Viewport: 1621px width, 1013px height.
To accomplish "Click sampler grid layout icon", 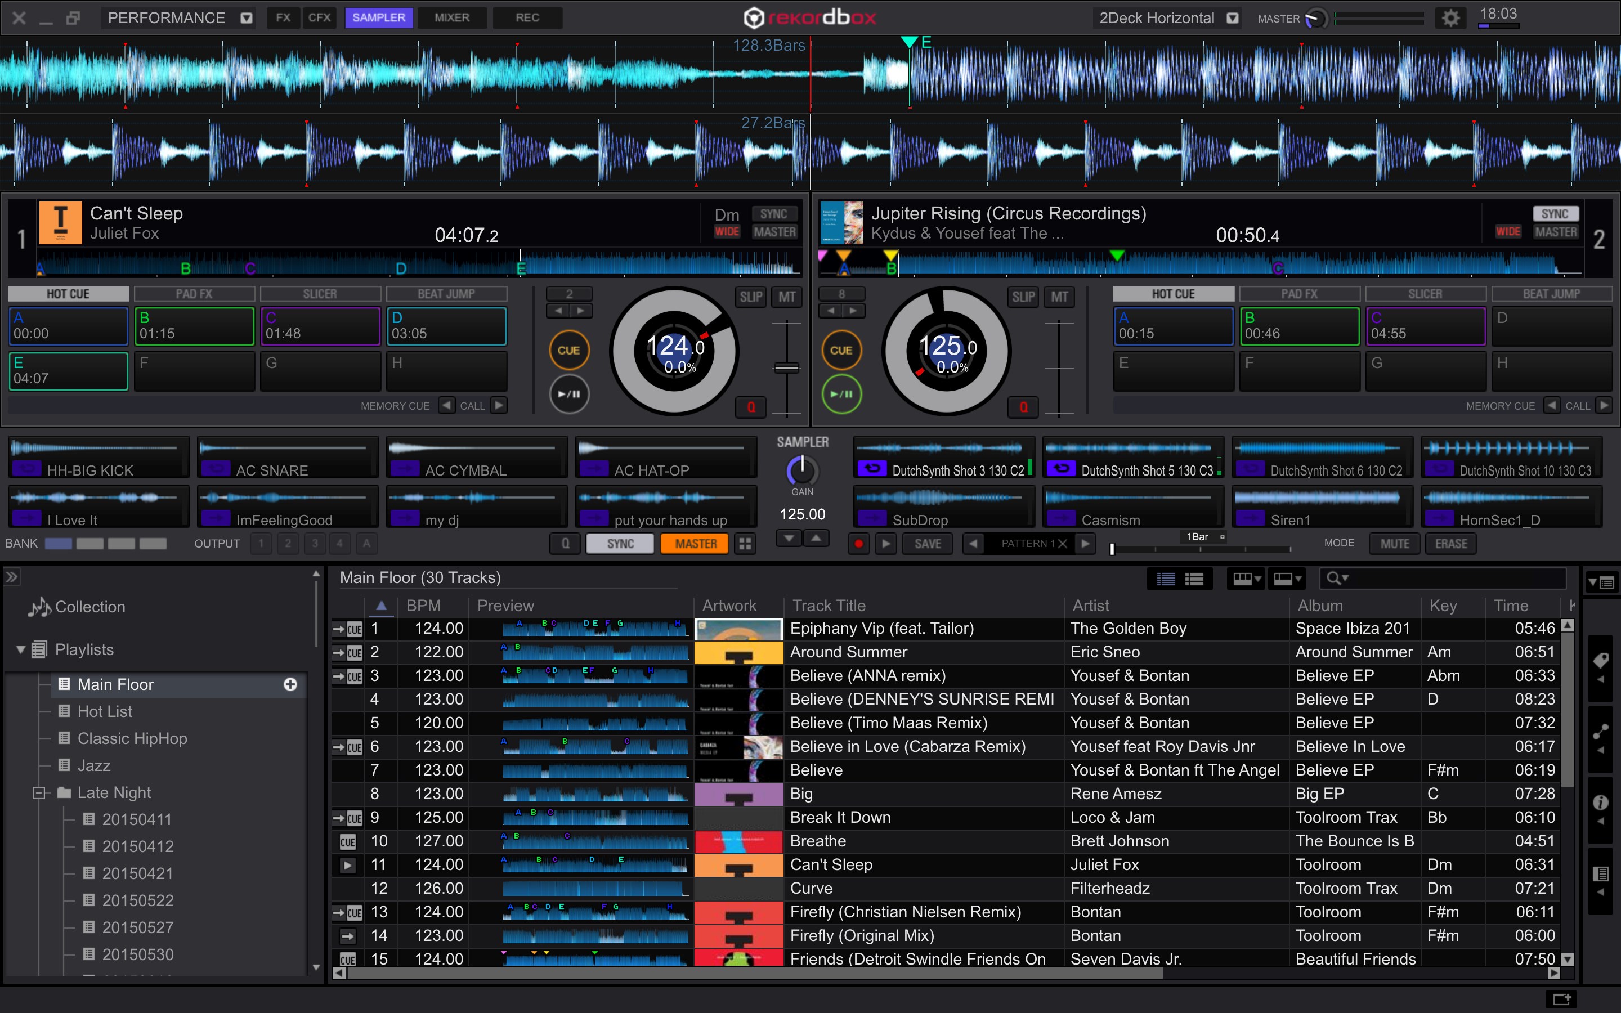I will tap(745, 544).
